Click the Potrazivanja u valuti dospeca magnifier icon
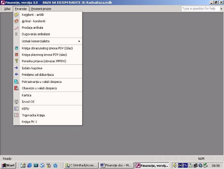The width and height of the screenshot is (224, 169). [16, 82]
